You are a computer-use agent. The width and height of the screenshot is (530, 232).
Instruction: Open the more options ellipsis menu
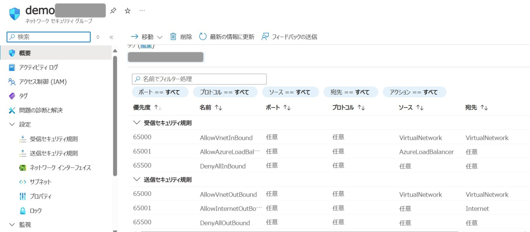142,11
